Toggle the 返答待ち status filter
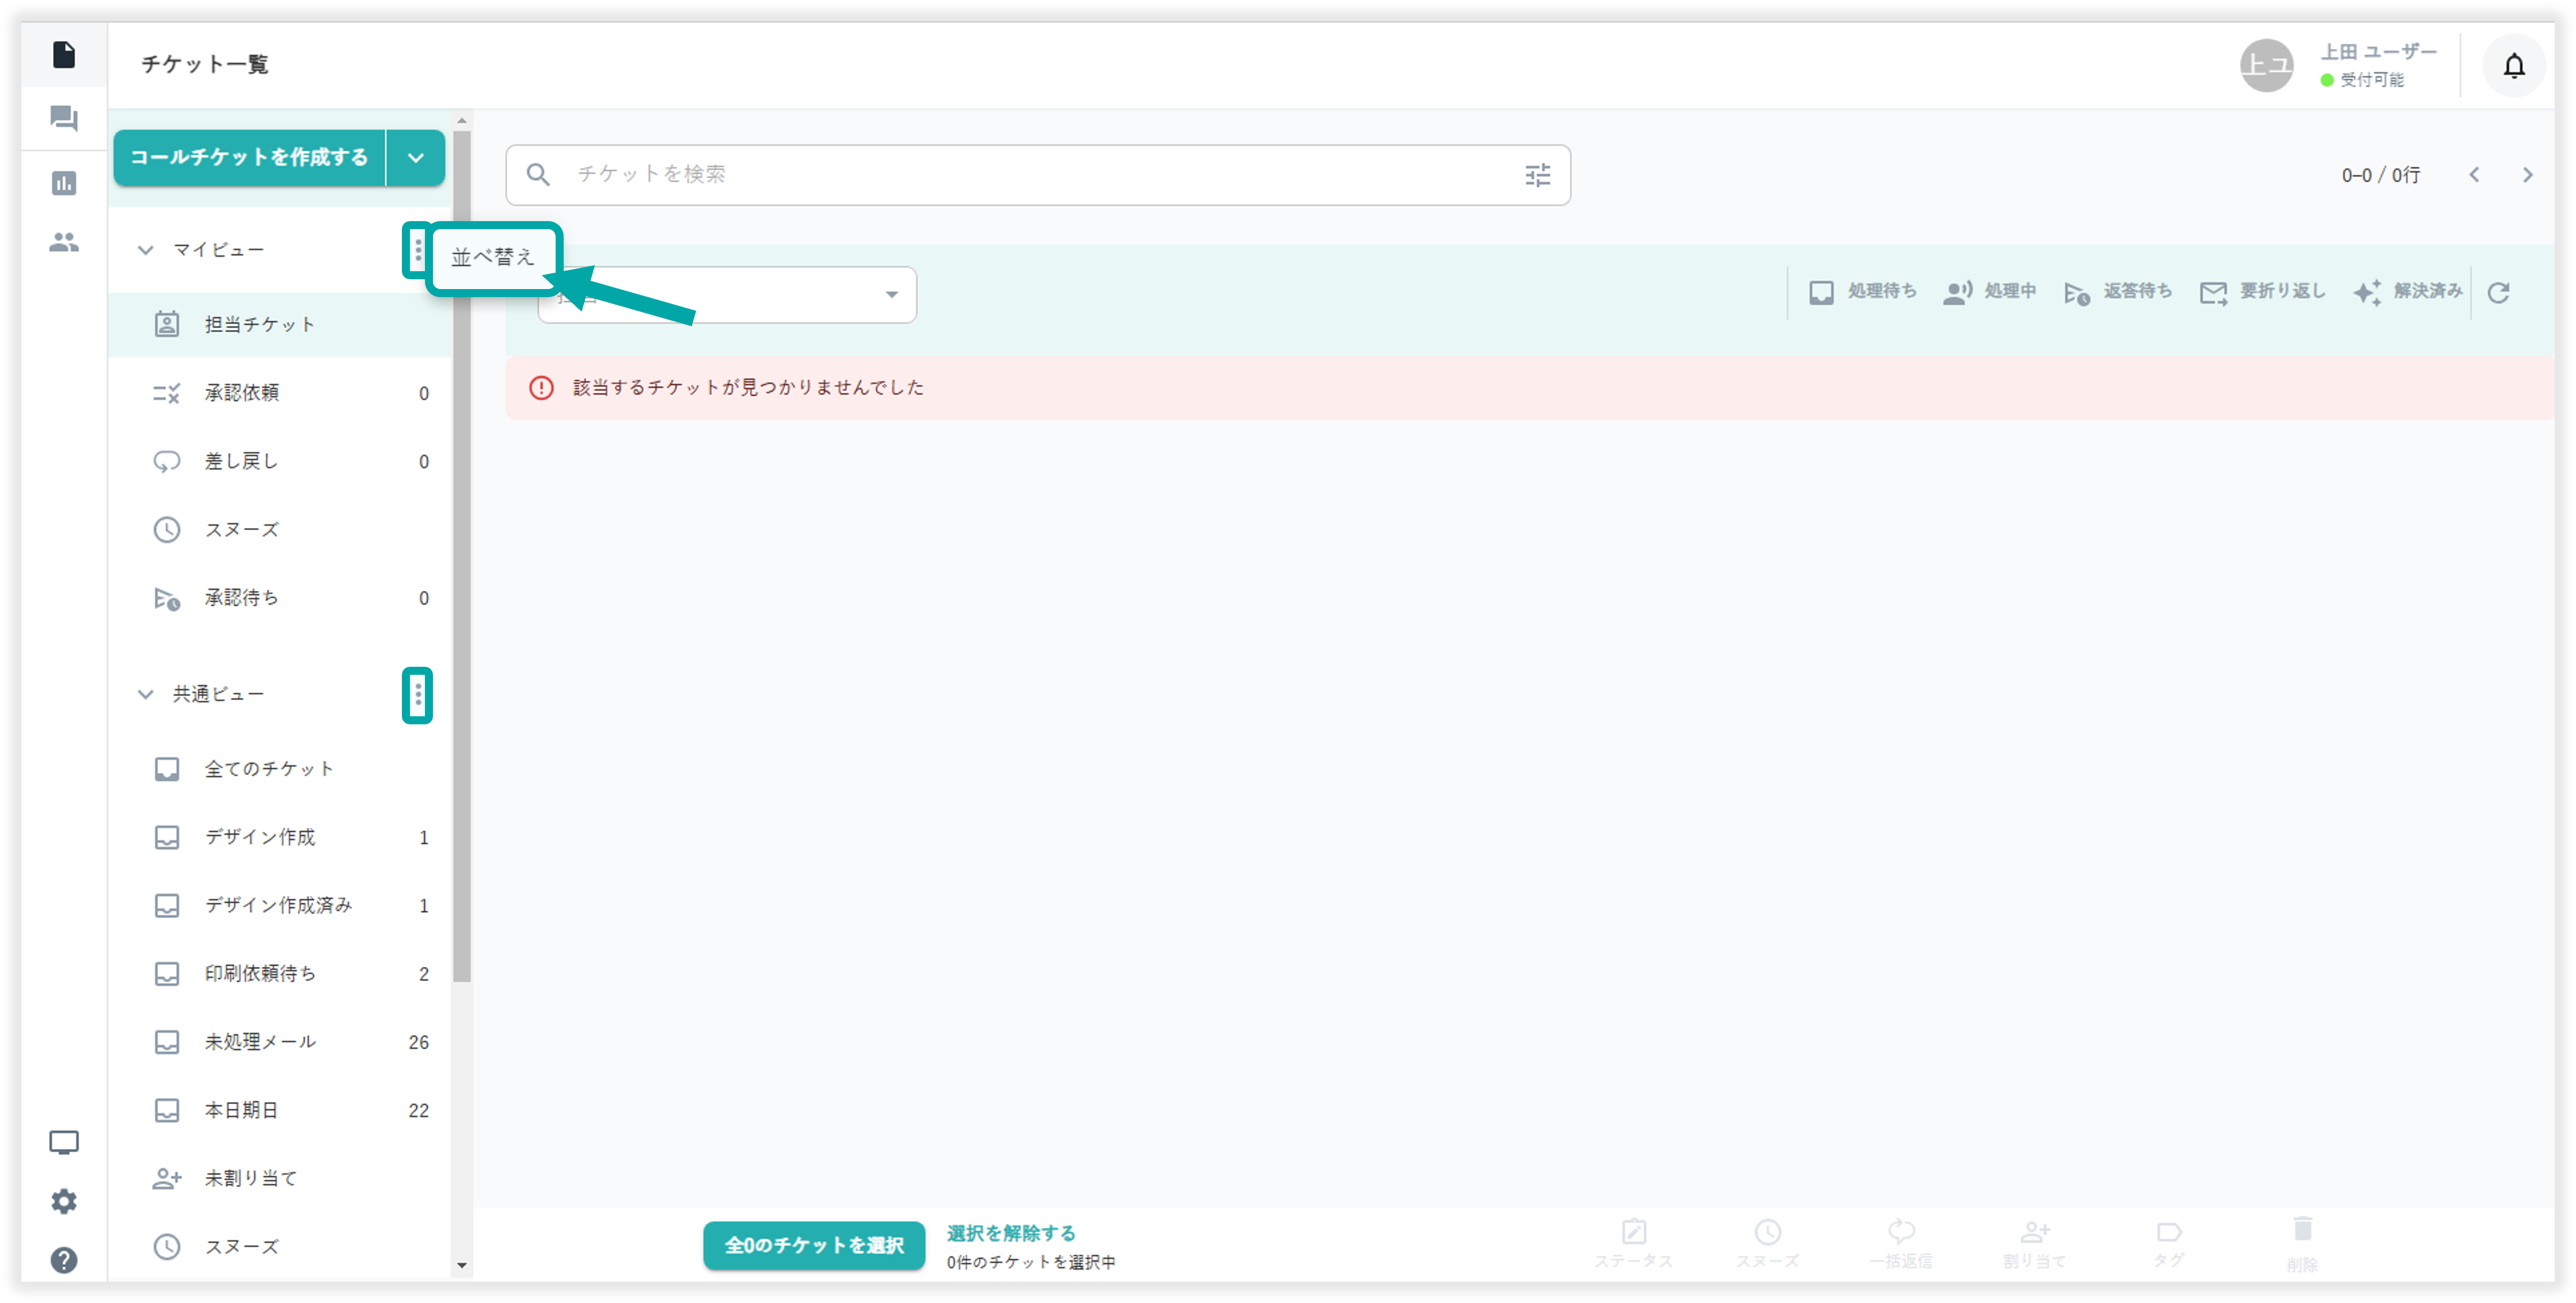This screenshot has height=1303, width=2576. pyautogui.click(x=2118, y=292)
